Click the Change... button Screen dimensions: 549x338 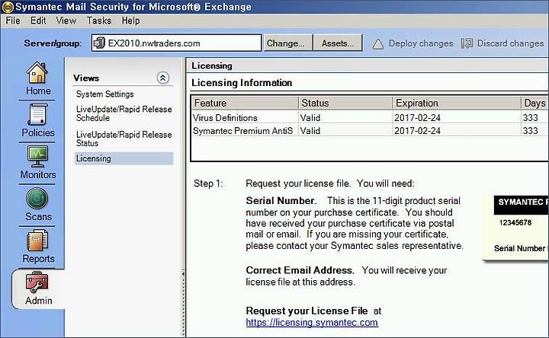click(287, 43)
